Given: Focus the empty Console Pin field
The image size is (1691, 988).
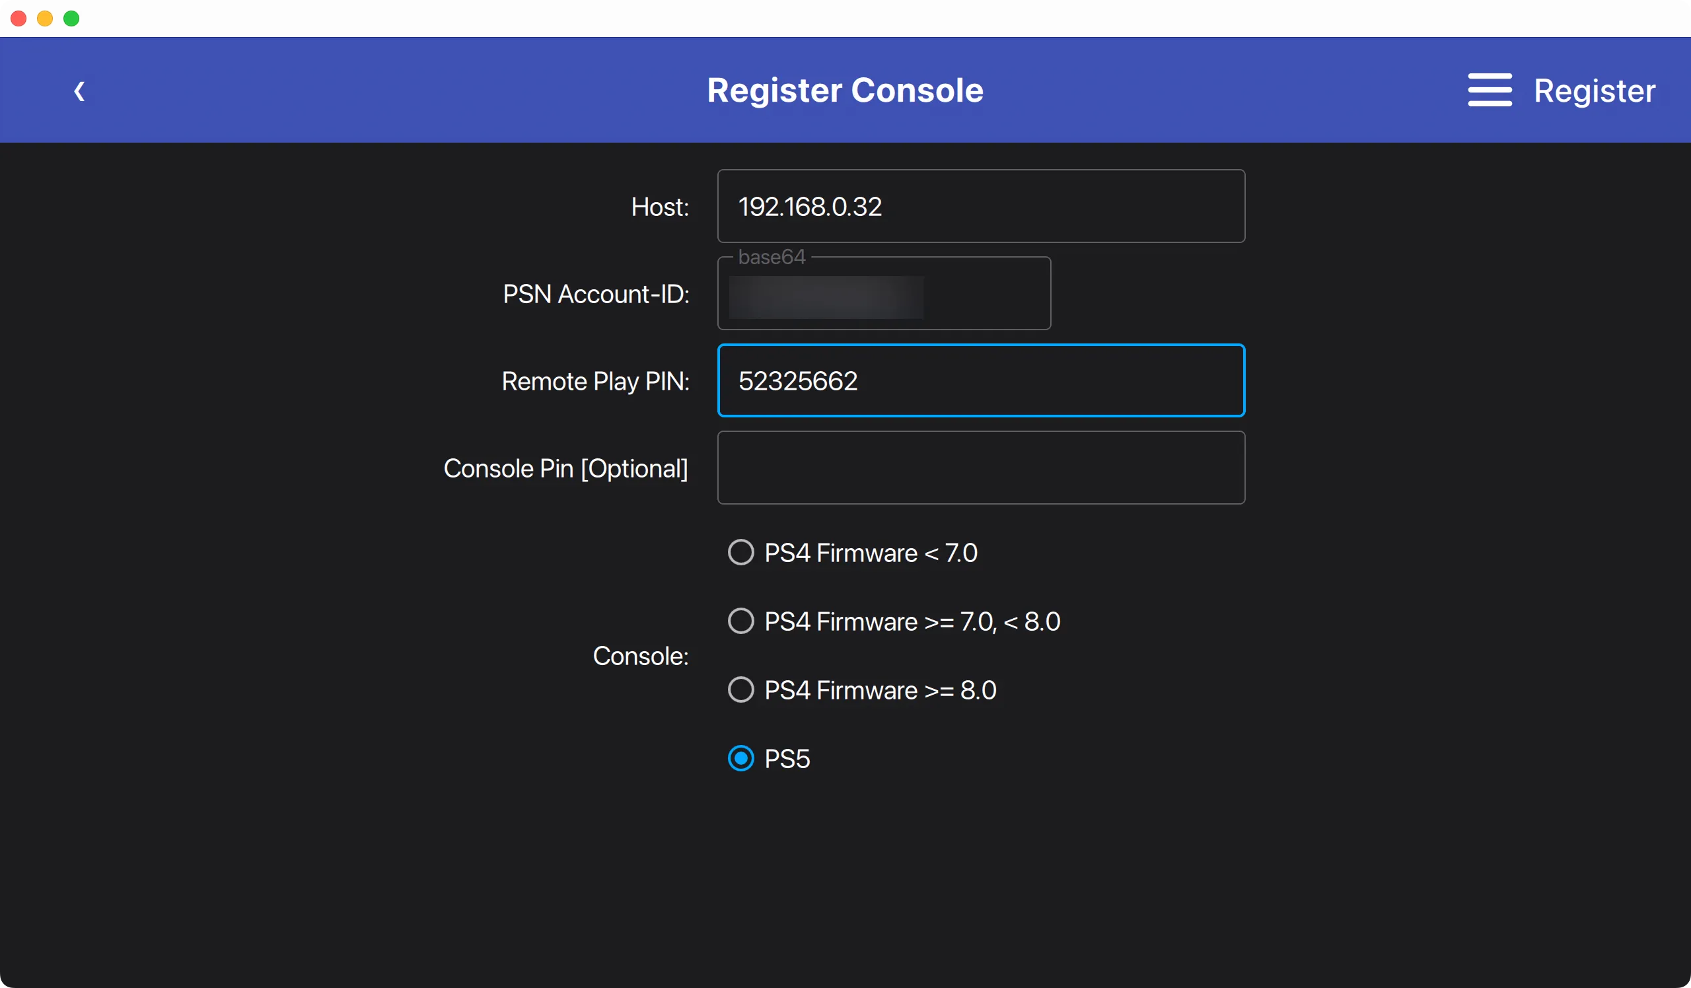Looking at the screenshot, I should 980,468.
